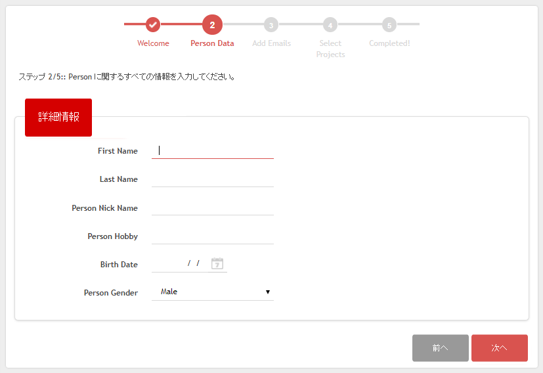Click the Person Hobby label
Image resolution: width=543 pixels, height=373 pixels.
(112, 236)
